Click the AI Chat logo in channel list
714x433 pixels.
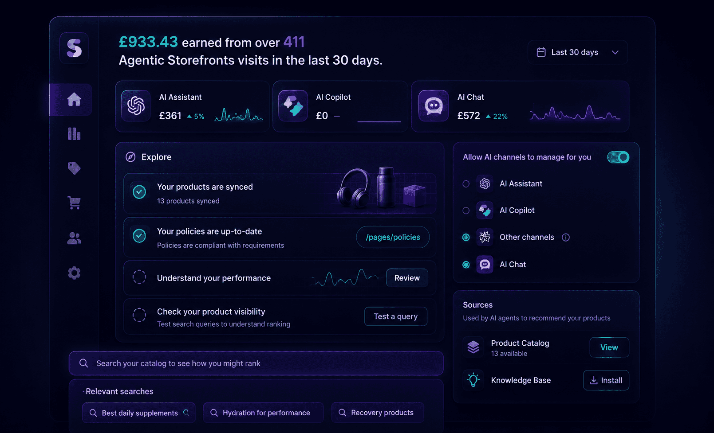(485, 265)
